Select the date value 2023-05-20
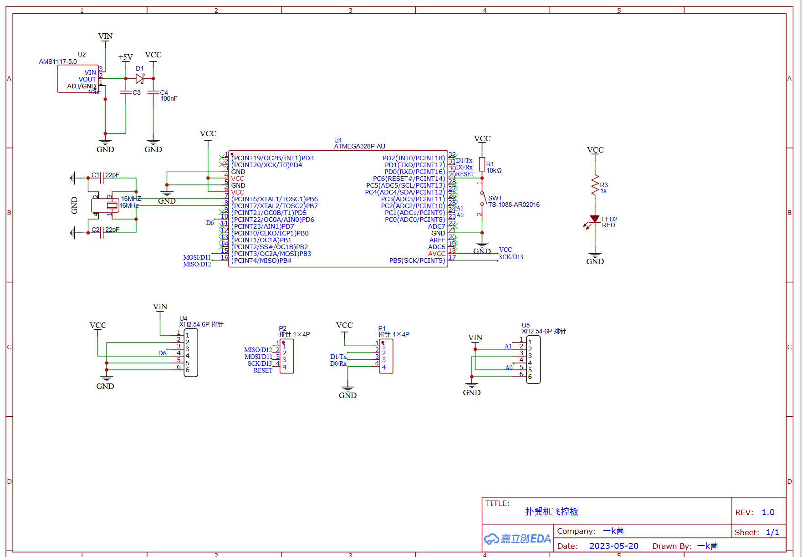Image resolution: width=802 pixels, height=557 pixels. [613, 546]
